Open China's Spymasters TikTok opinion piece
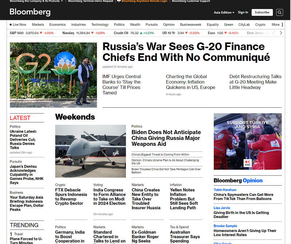291x244 pixels. pyautogui.click(x=243, y=197)
